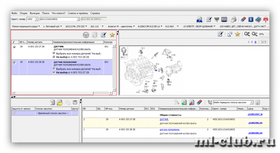
Task: Zoom in on the engine diagram
Action: click(247, 34)
